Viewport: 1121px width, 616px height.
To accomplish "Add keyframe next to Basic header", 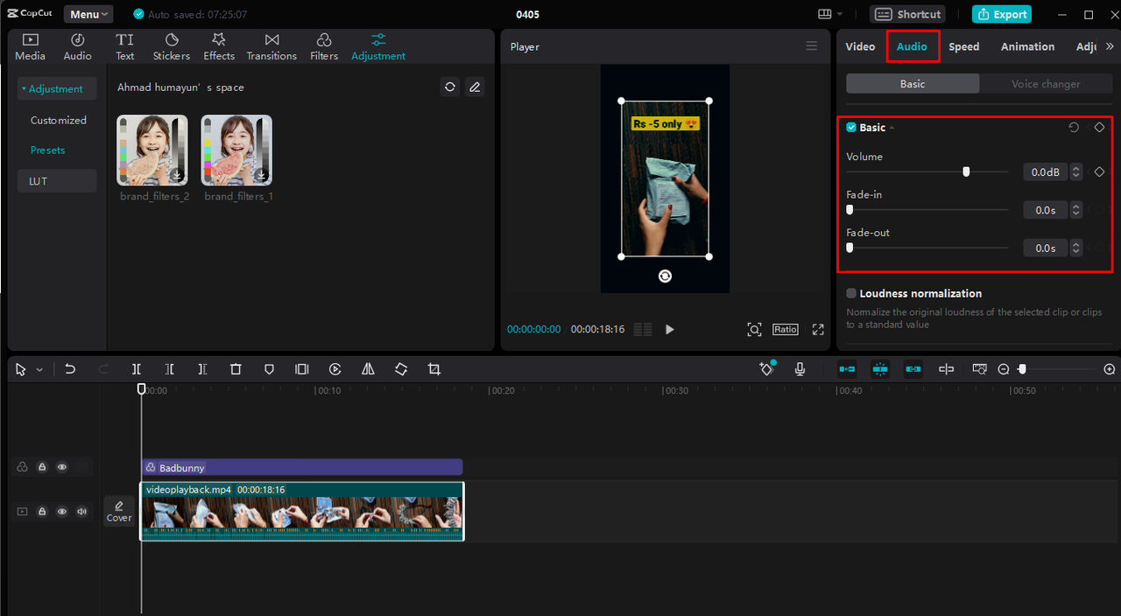I will tap(1099, 128).
